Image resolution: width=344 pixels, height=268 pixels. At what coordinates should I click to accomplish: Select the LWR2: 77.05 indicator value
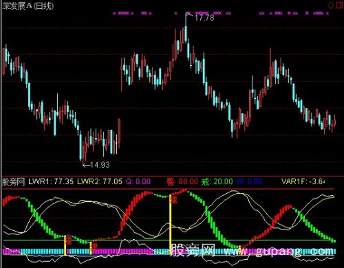click(x=100, y=181)
